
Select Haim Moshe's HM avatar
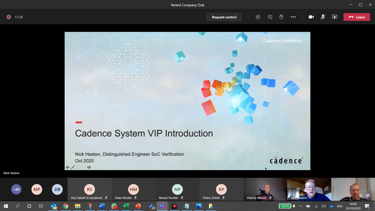tap(133, 189)
